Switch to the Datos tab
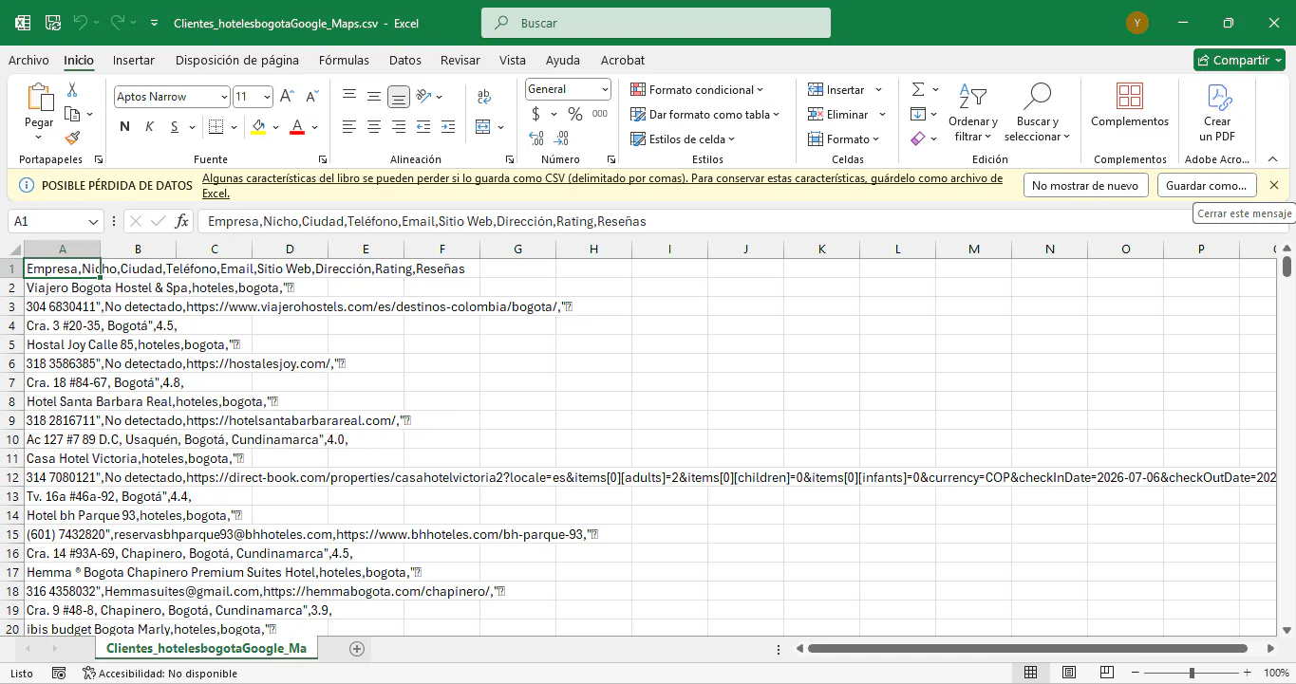The height and width of the screenshot is (684, 1296). coord(405,60)
